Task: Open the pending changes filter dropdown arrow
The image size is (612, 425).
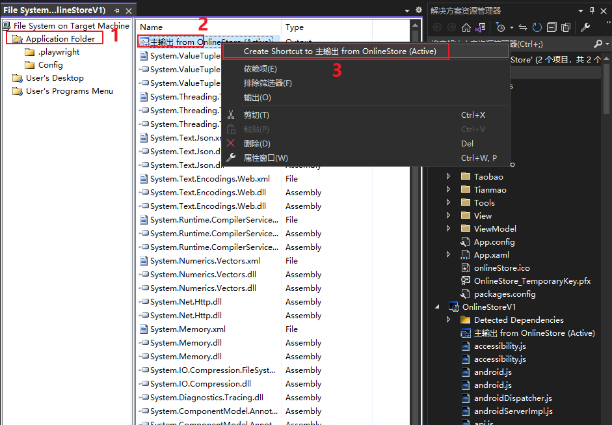Action: click(512, 27)
